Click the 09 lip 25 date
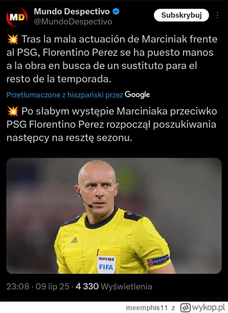 point(52,286)
